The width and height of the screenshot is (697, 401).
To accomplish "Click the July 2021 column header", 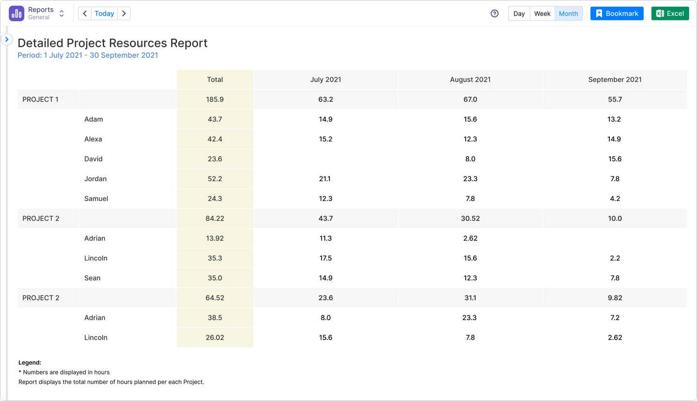I will (x=326, y=79).
